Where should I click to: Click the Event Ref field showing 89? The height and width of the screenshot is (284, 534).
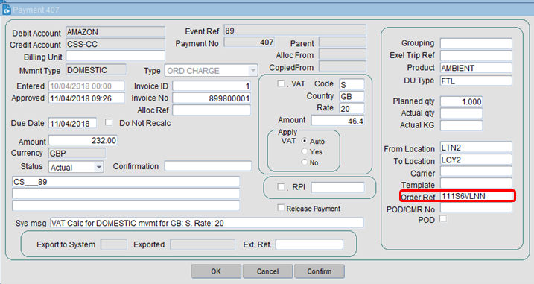pos(295,30)
